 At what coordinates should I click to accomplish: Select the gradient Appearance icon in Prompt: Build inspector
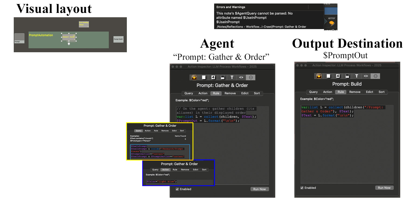(x=347, y=76)
